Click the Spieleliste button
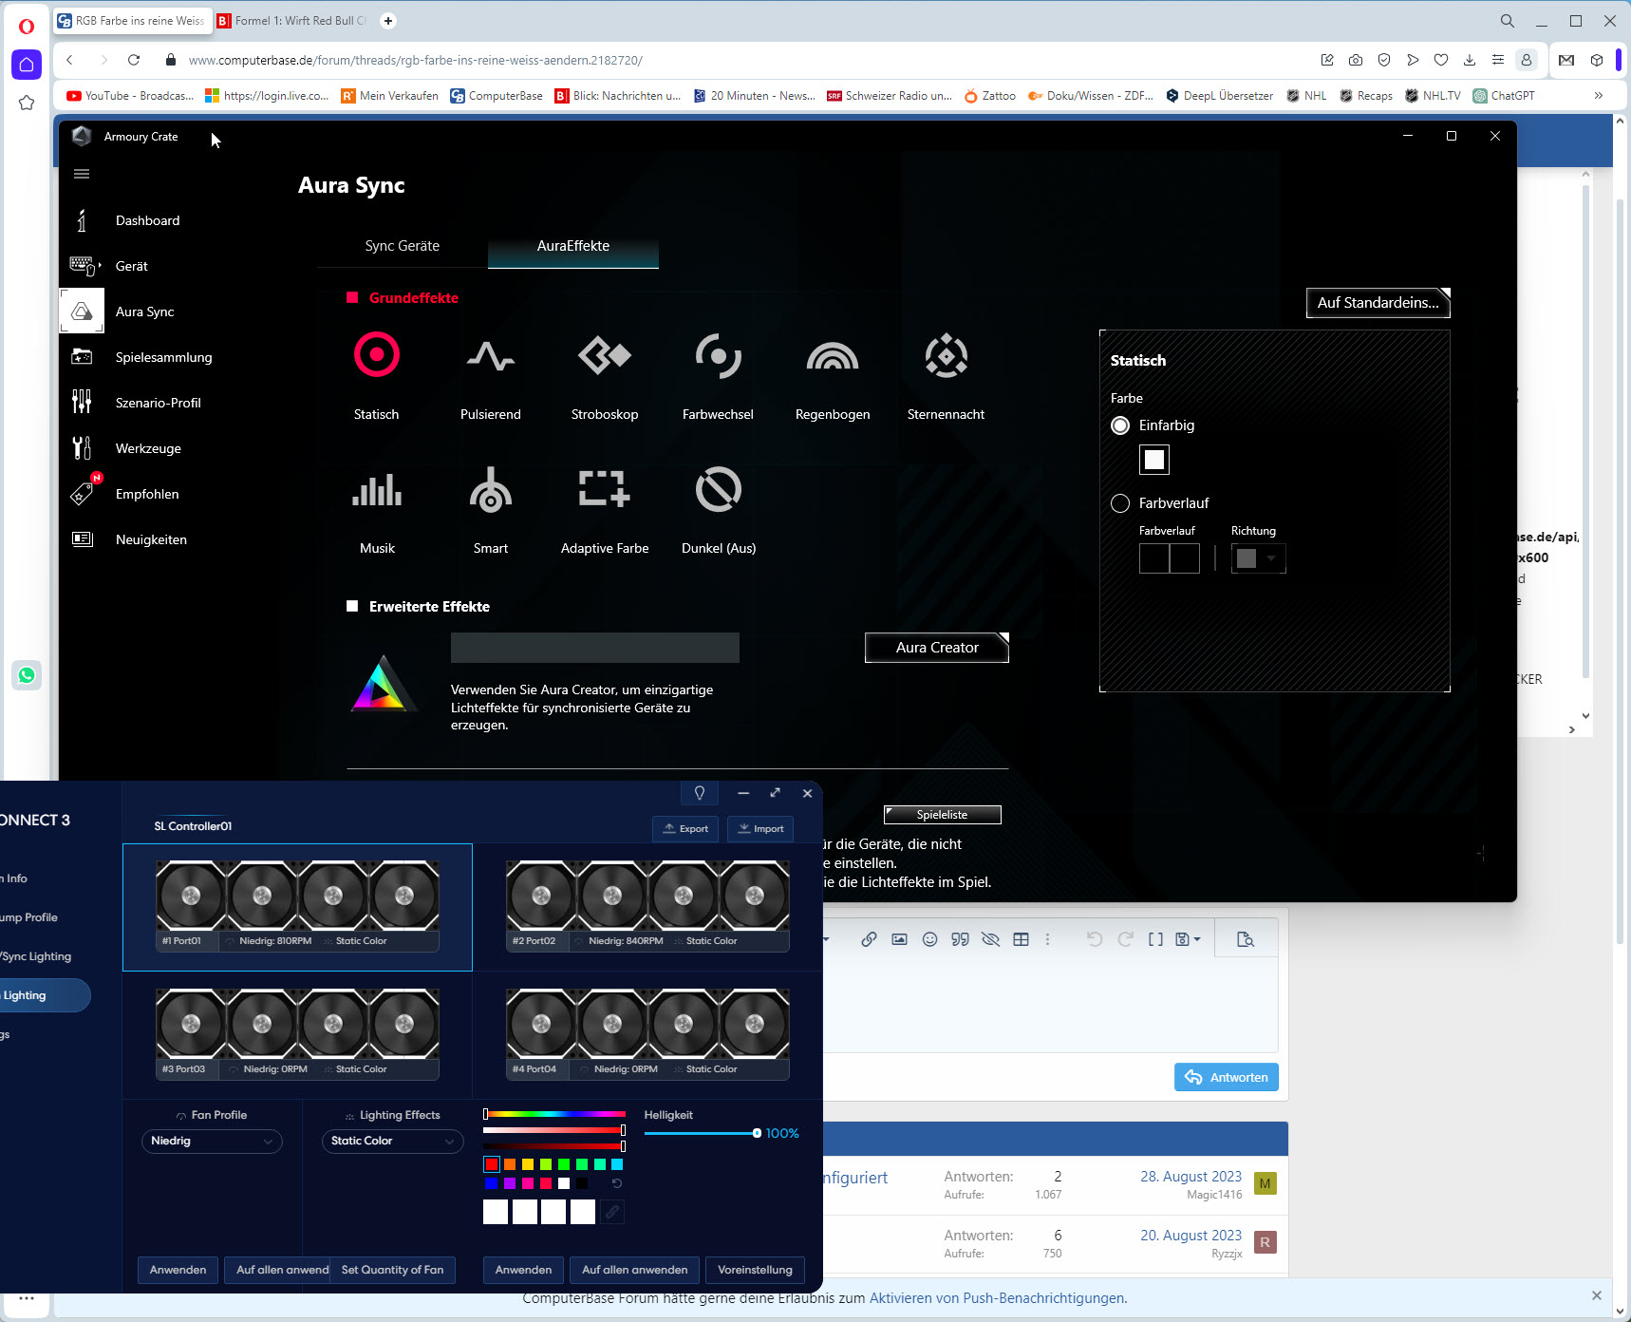 click(943, 815)
